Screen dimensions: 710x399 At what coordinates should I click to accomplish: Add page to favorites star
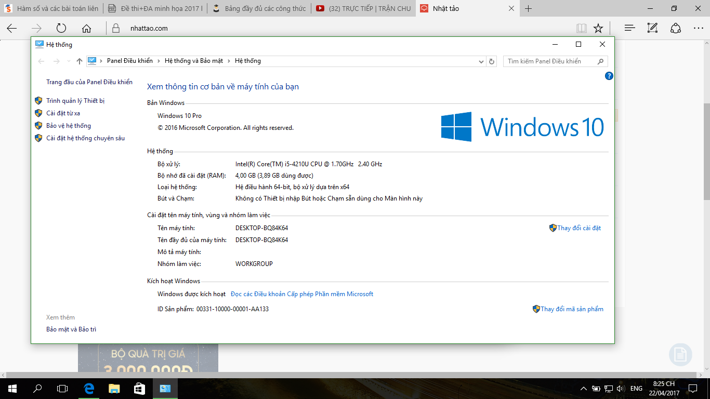[x=598, y=29]
